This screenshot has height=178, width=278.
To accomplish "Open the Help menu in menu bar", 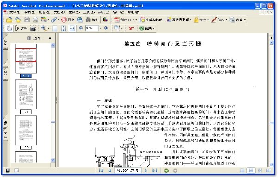I will pyautogui.click(x=133, y=12).
